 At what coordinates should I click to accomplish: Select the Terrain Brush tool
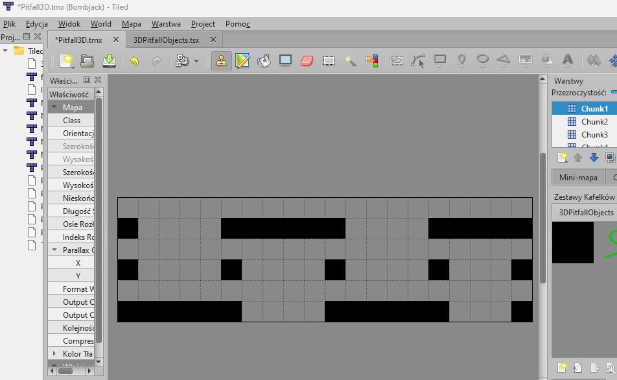point(242,61)
